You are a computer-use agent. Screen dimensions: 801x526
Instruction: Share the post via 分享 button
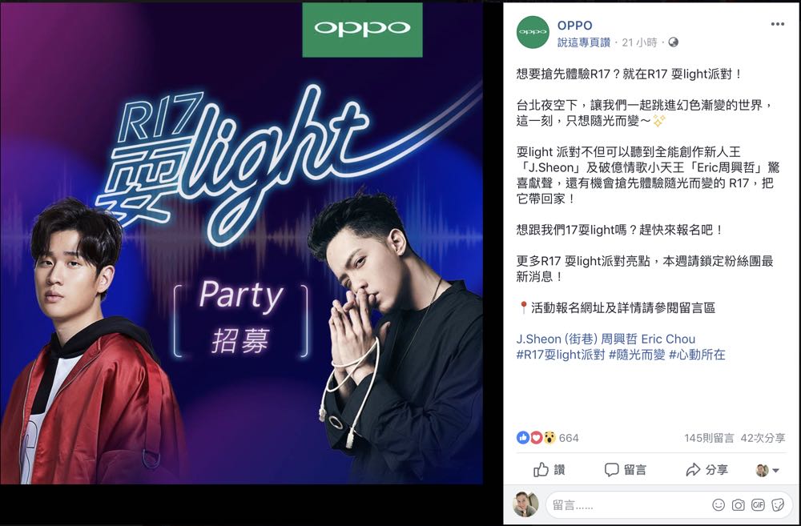tap(706, 470)
